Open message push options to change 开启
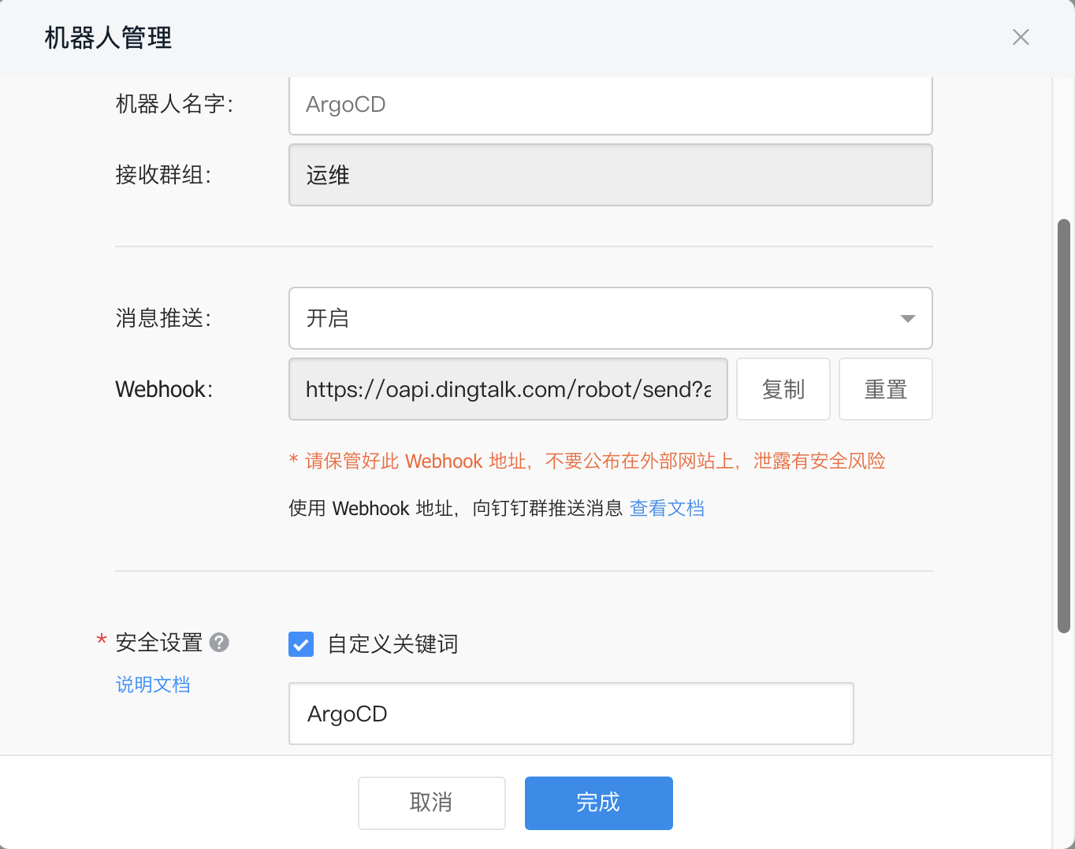1075x849 pixels. pyautogui.click(x=610, y=318)
